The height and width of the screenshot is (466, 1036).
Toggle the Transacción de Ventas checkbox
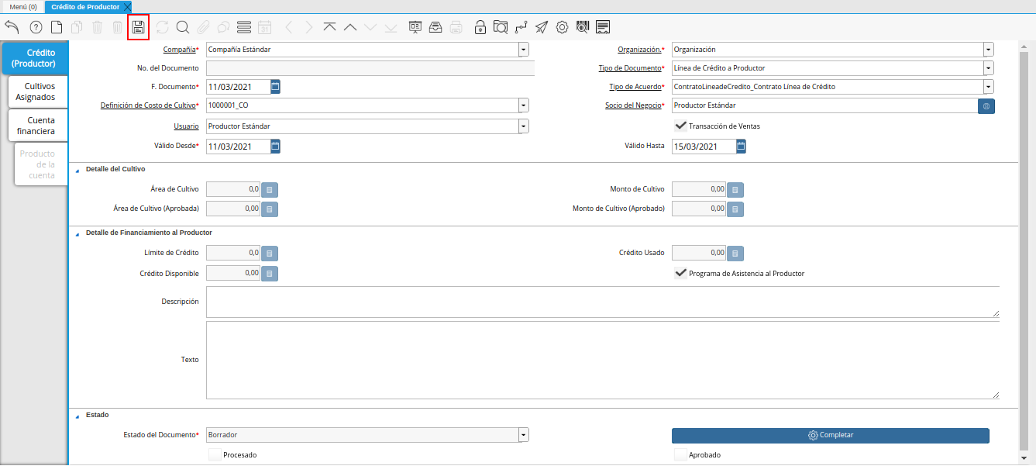tap(681, 126)
